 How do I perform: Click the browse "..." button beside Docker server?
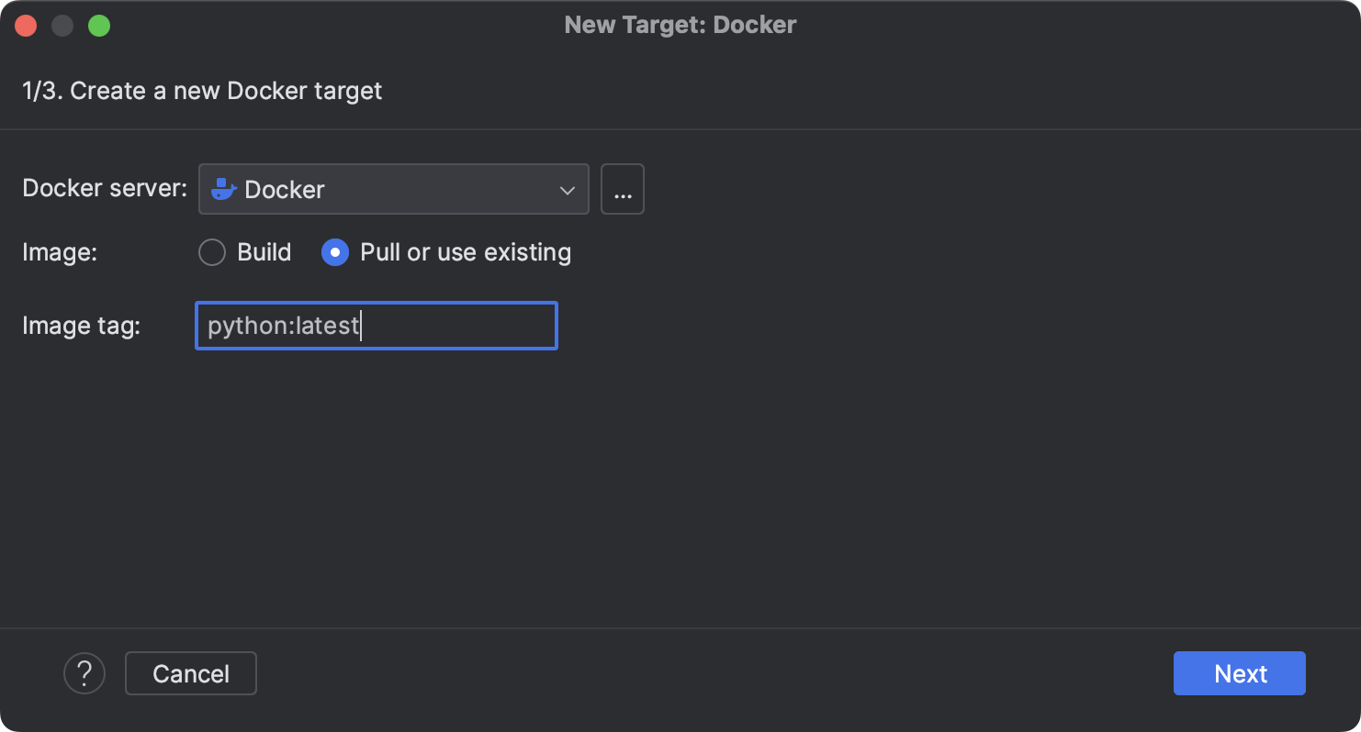622,189
